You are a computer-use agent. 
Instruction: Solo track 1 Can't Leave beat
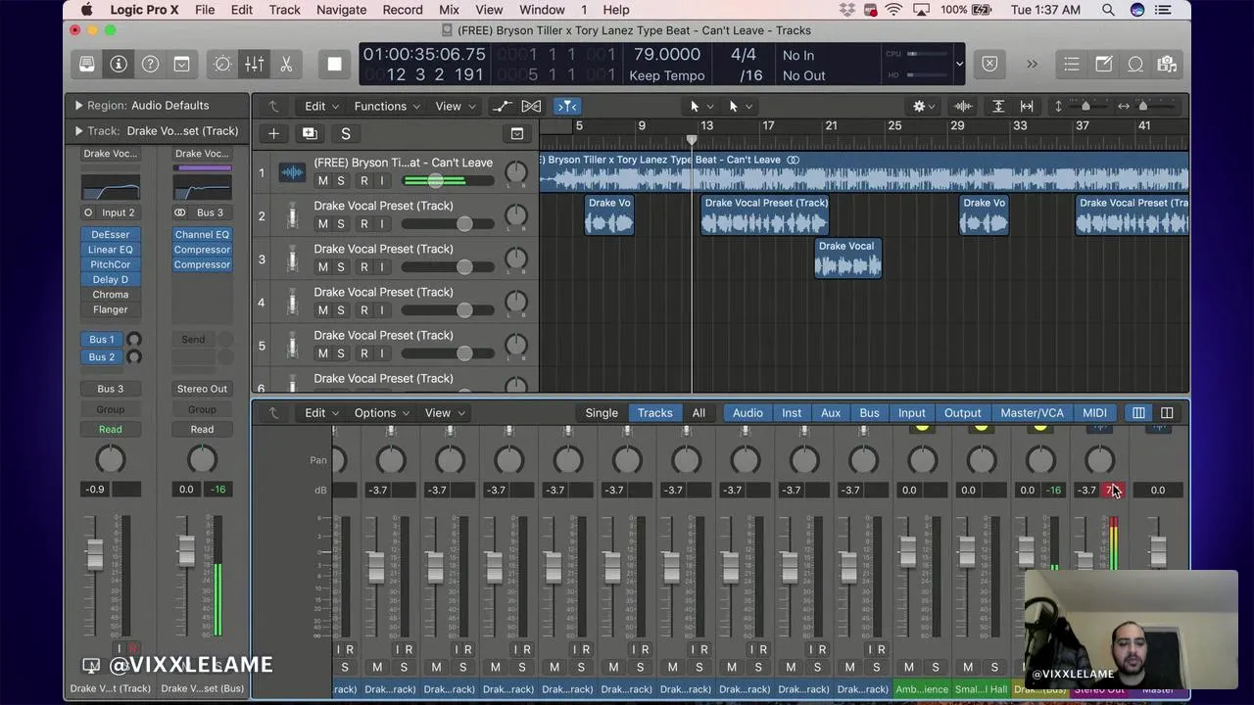click(x=340, y=180)
